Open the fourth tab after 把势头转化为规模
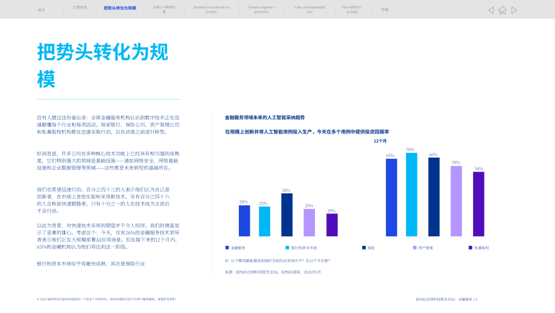The width and height of the screenshot is (555, 313). coord(164,10)
